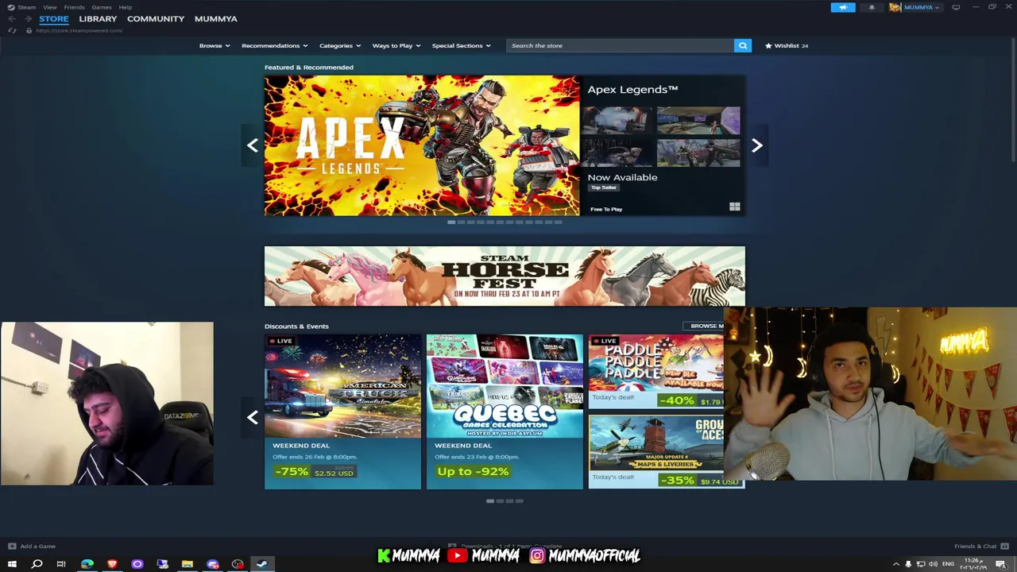Open the Windows Start button
This screenshot has height=572, width=1017.
coord(12,564)
